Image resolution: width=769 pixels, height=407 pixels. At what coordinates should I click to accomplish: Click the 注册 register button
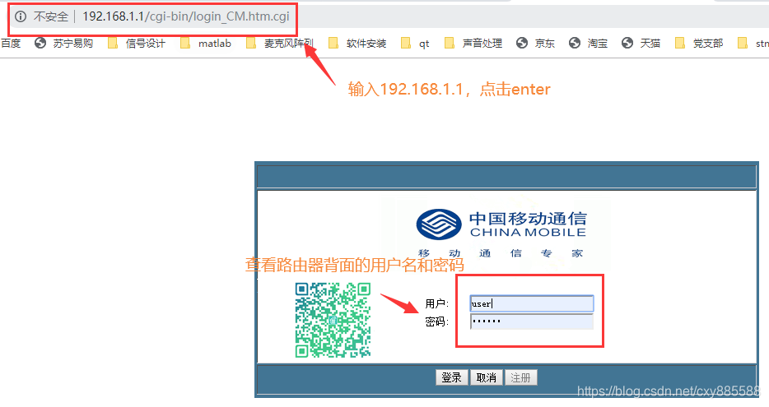pyautogui.click(x=520, y=377)
